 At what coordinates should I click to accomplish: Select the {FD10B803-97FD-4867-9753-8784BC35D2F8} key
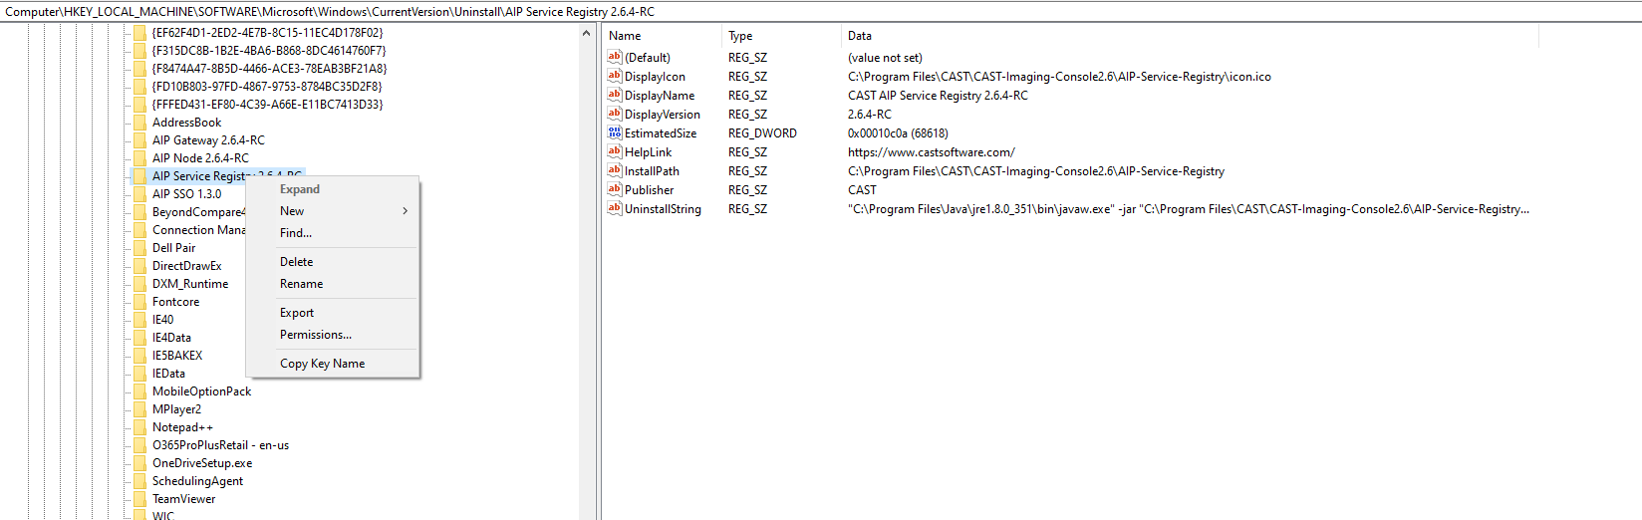click(267, 87)
